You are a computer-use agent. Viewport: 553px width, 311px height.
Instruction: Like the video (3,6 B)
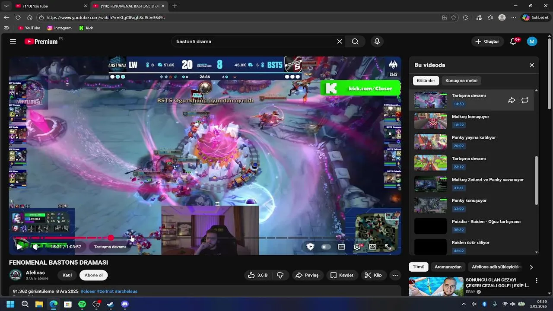pos(258,275)
